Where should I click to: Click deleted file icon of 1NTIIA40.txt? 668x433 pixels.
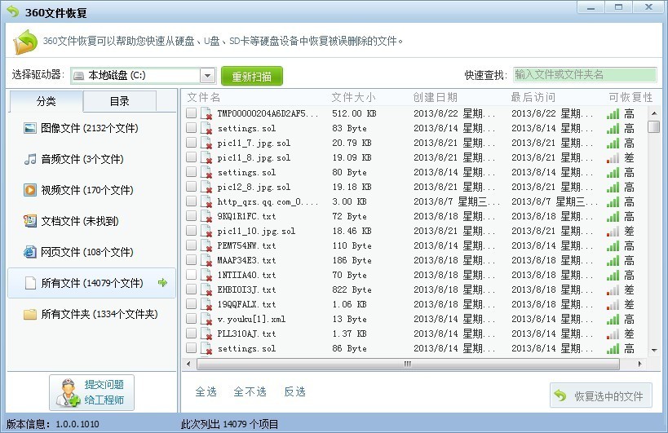coord(206,275)
